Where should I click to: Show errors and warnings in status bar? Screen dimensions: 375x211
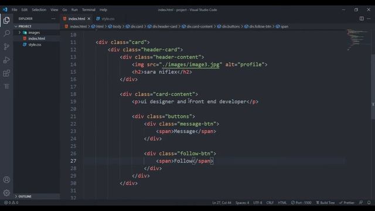[x=11, y=203]
